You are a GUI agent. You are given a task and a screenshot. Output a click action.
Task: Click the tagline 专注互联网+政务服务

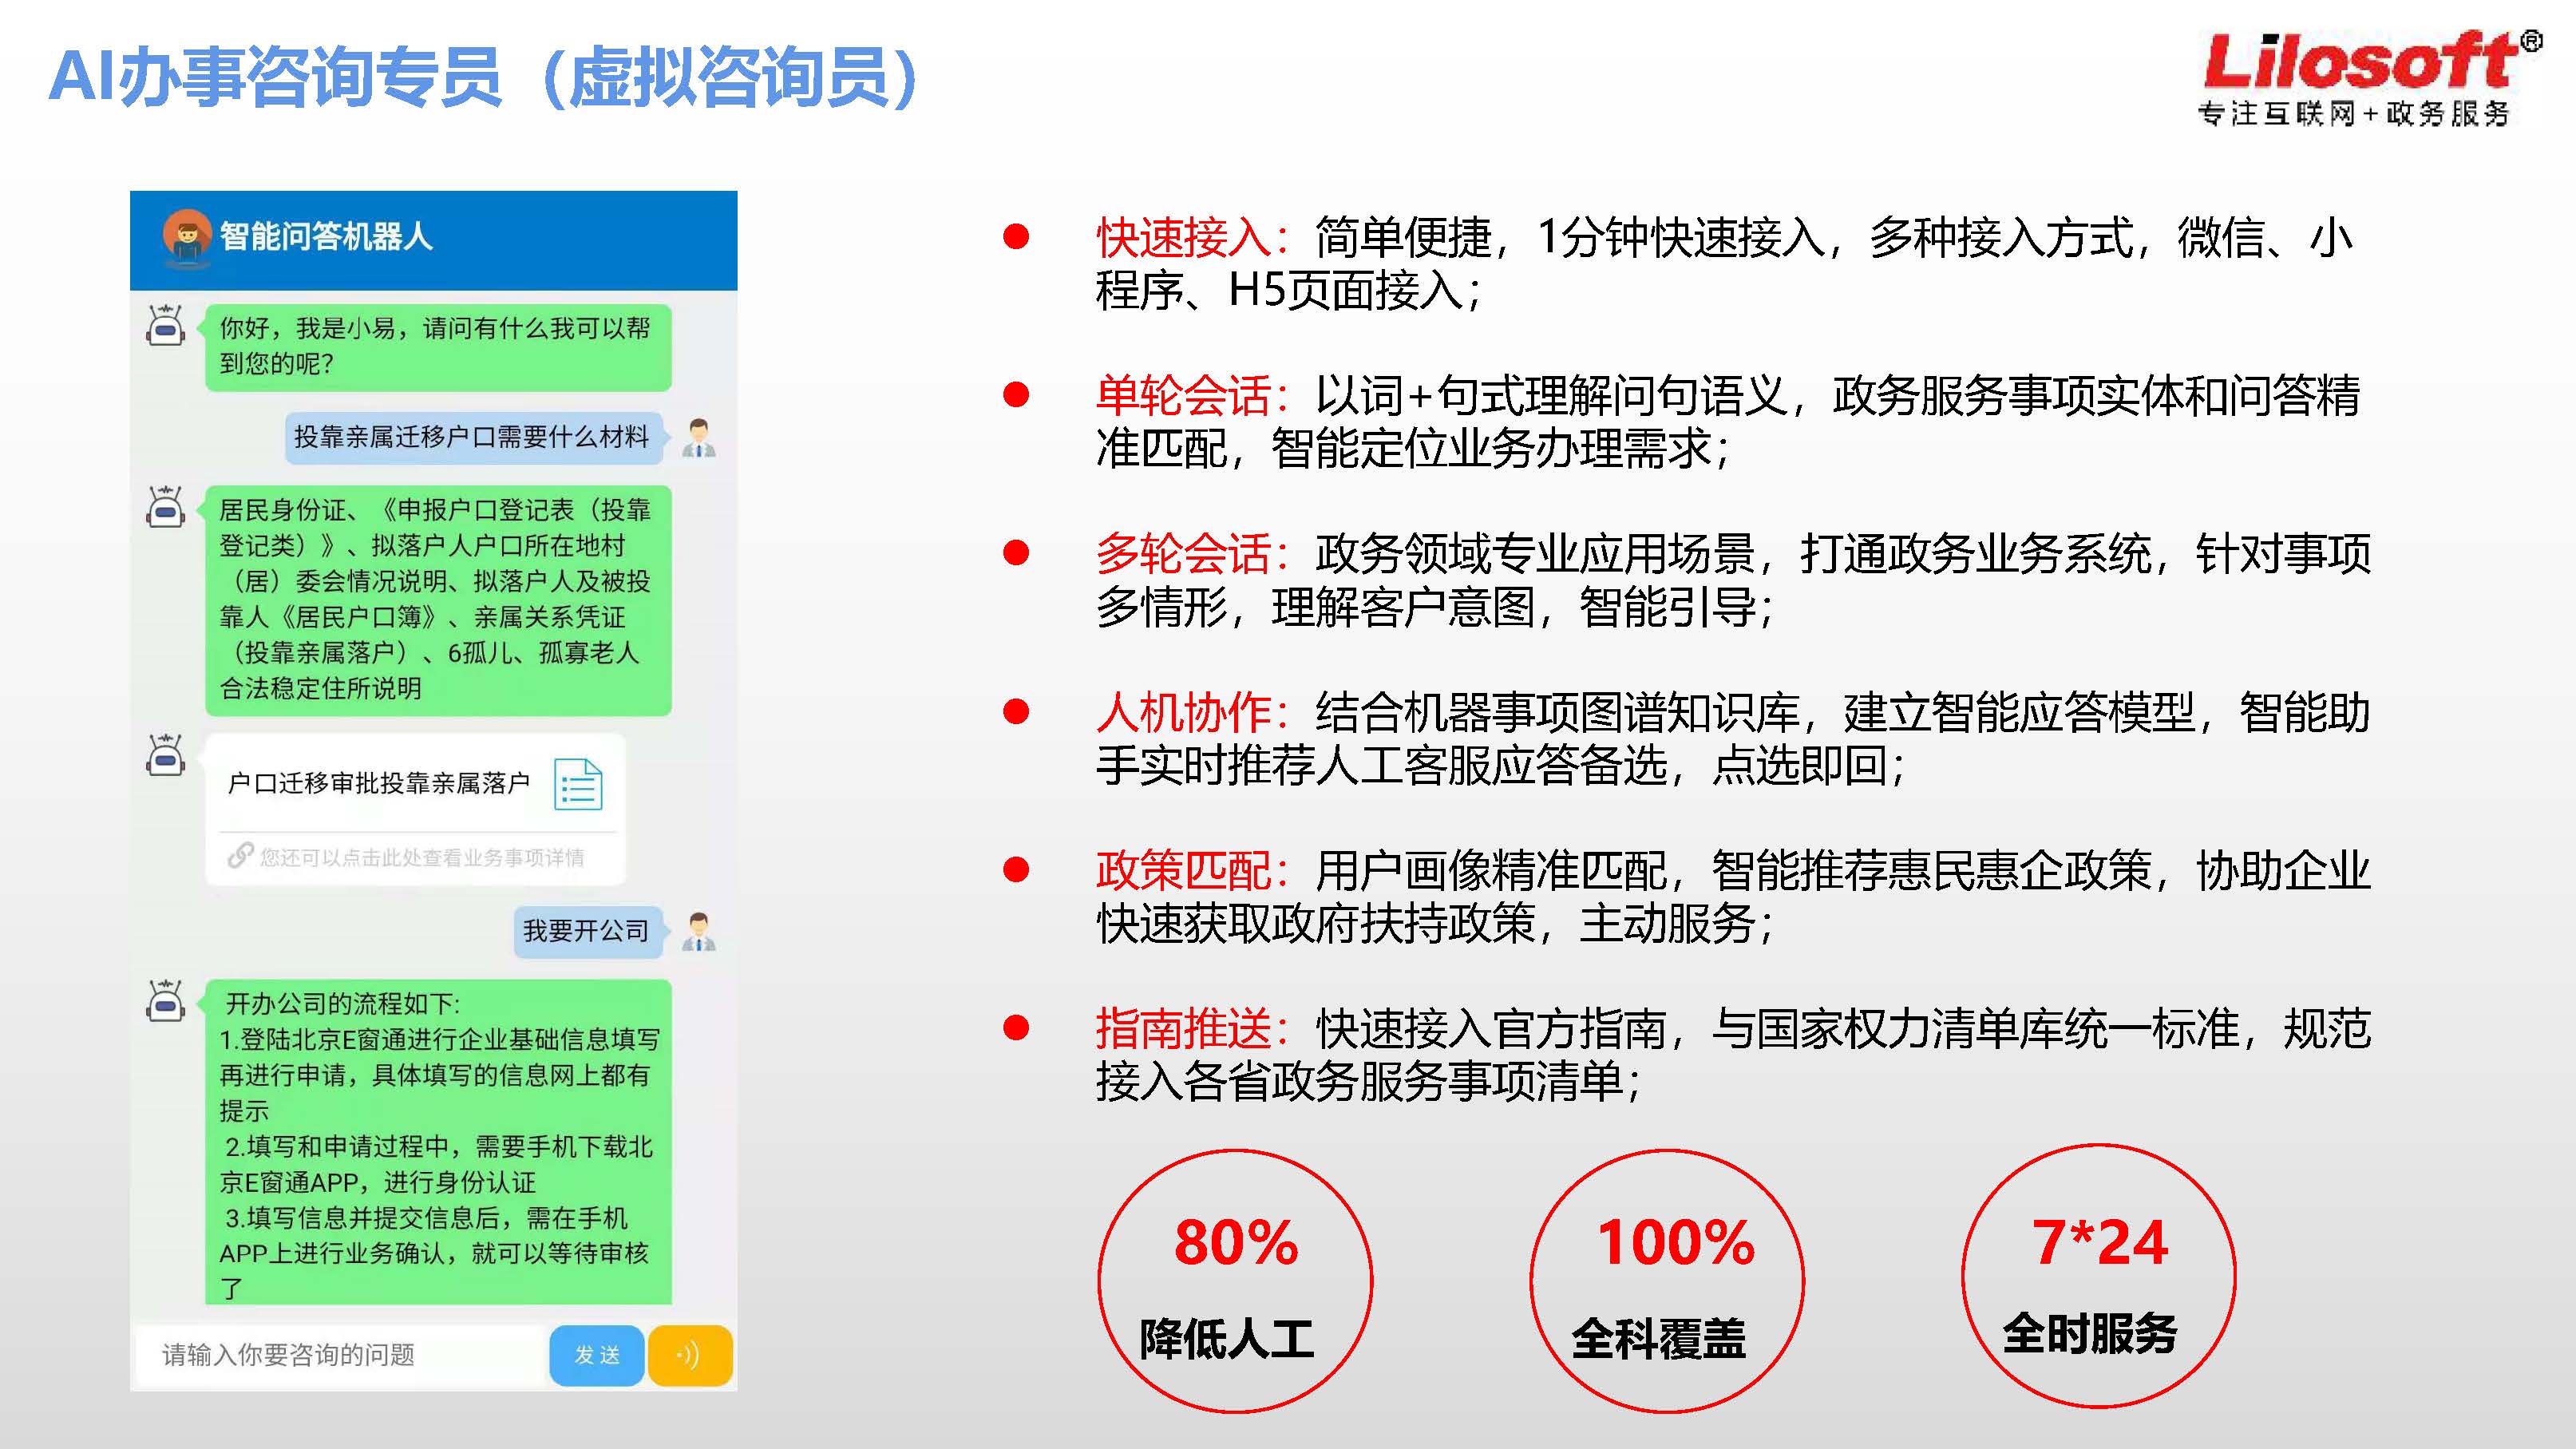pyautogui.click(x=2354, y=113)
